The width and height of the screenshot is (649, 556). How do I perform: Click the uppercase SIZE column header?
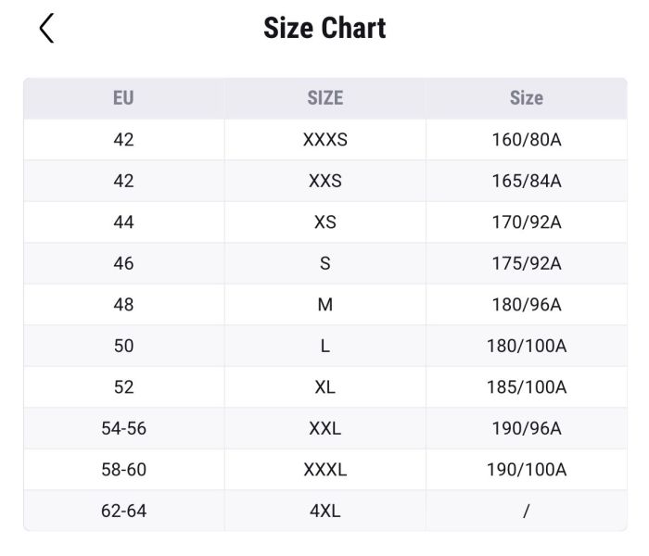pyautogui.click(x=324, y=98)
